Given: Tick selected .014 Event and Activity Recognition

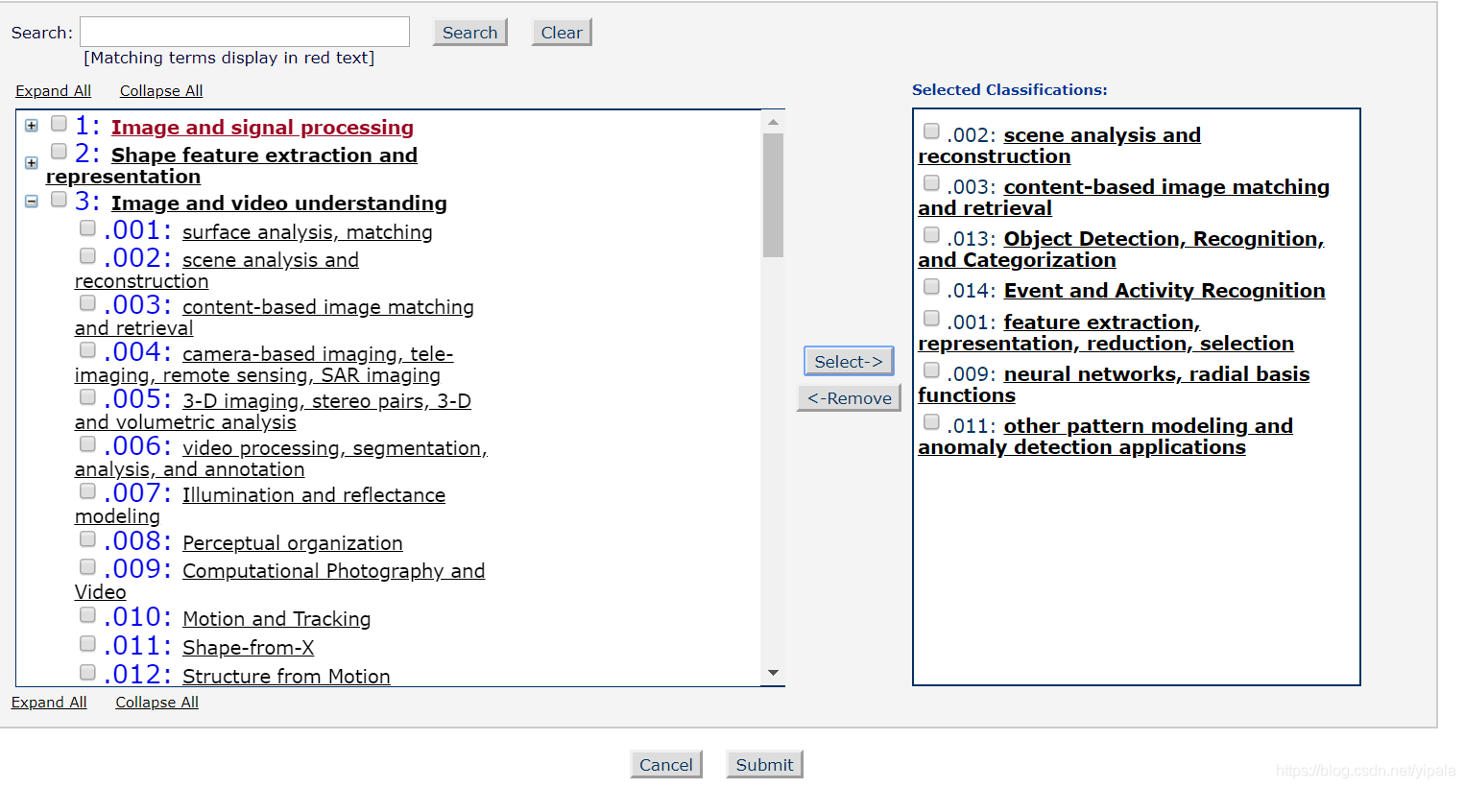Looking at the screenshot, I should [931, 286].
